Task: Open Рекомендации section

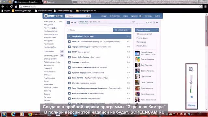Action: pyautogui.click(x=142, y=38)
